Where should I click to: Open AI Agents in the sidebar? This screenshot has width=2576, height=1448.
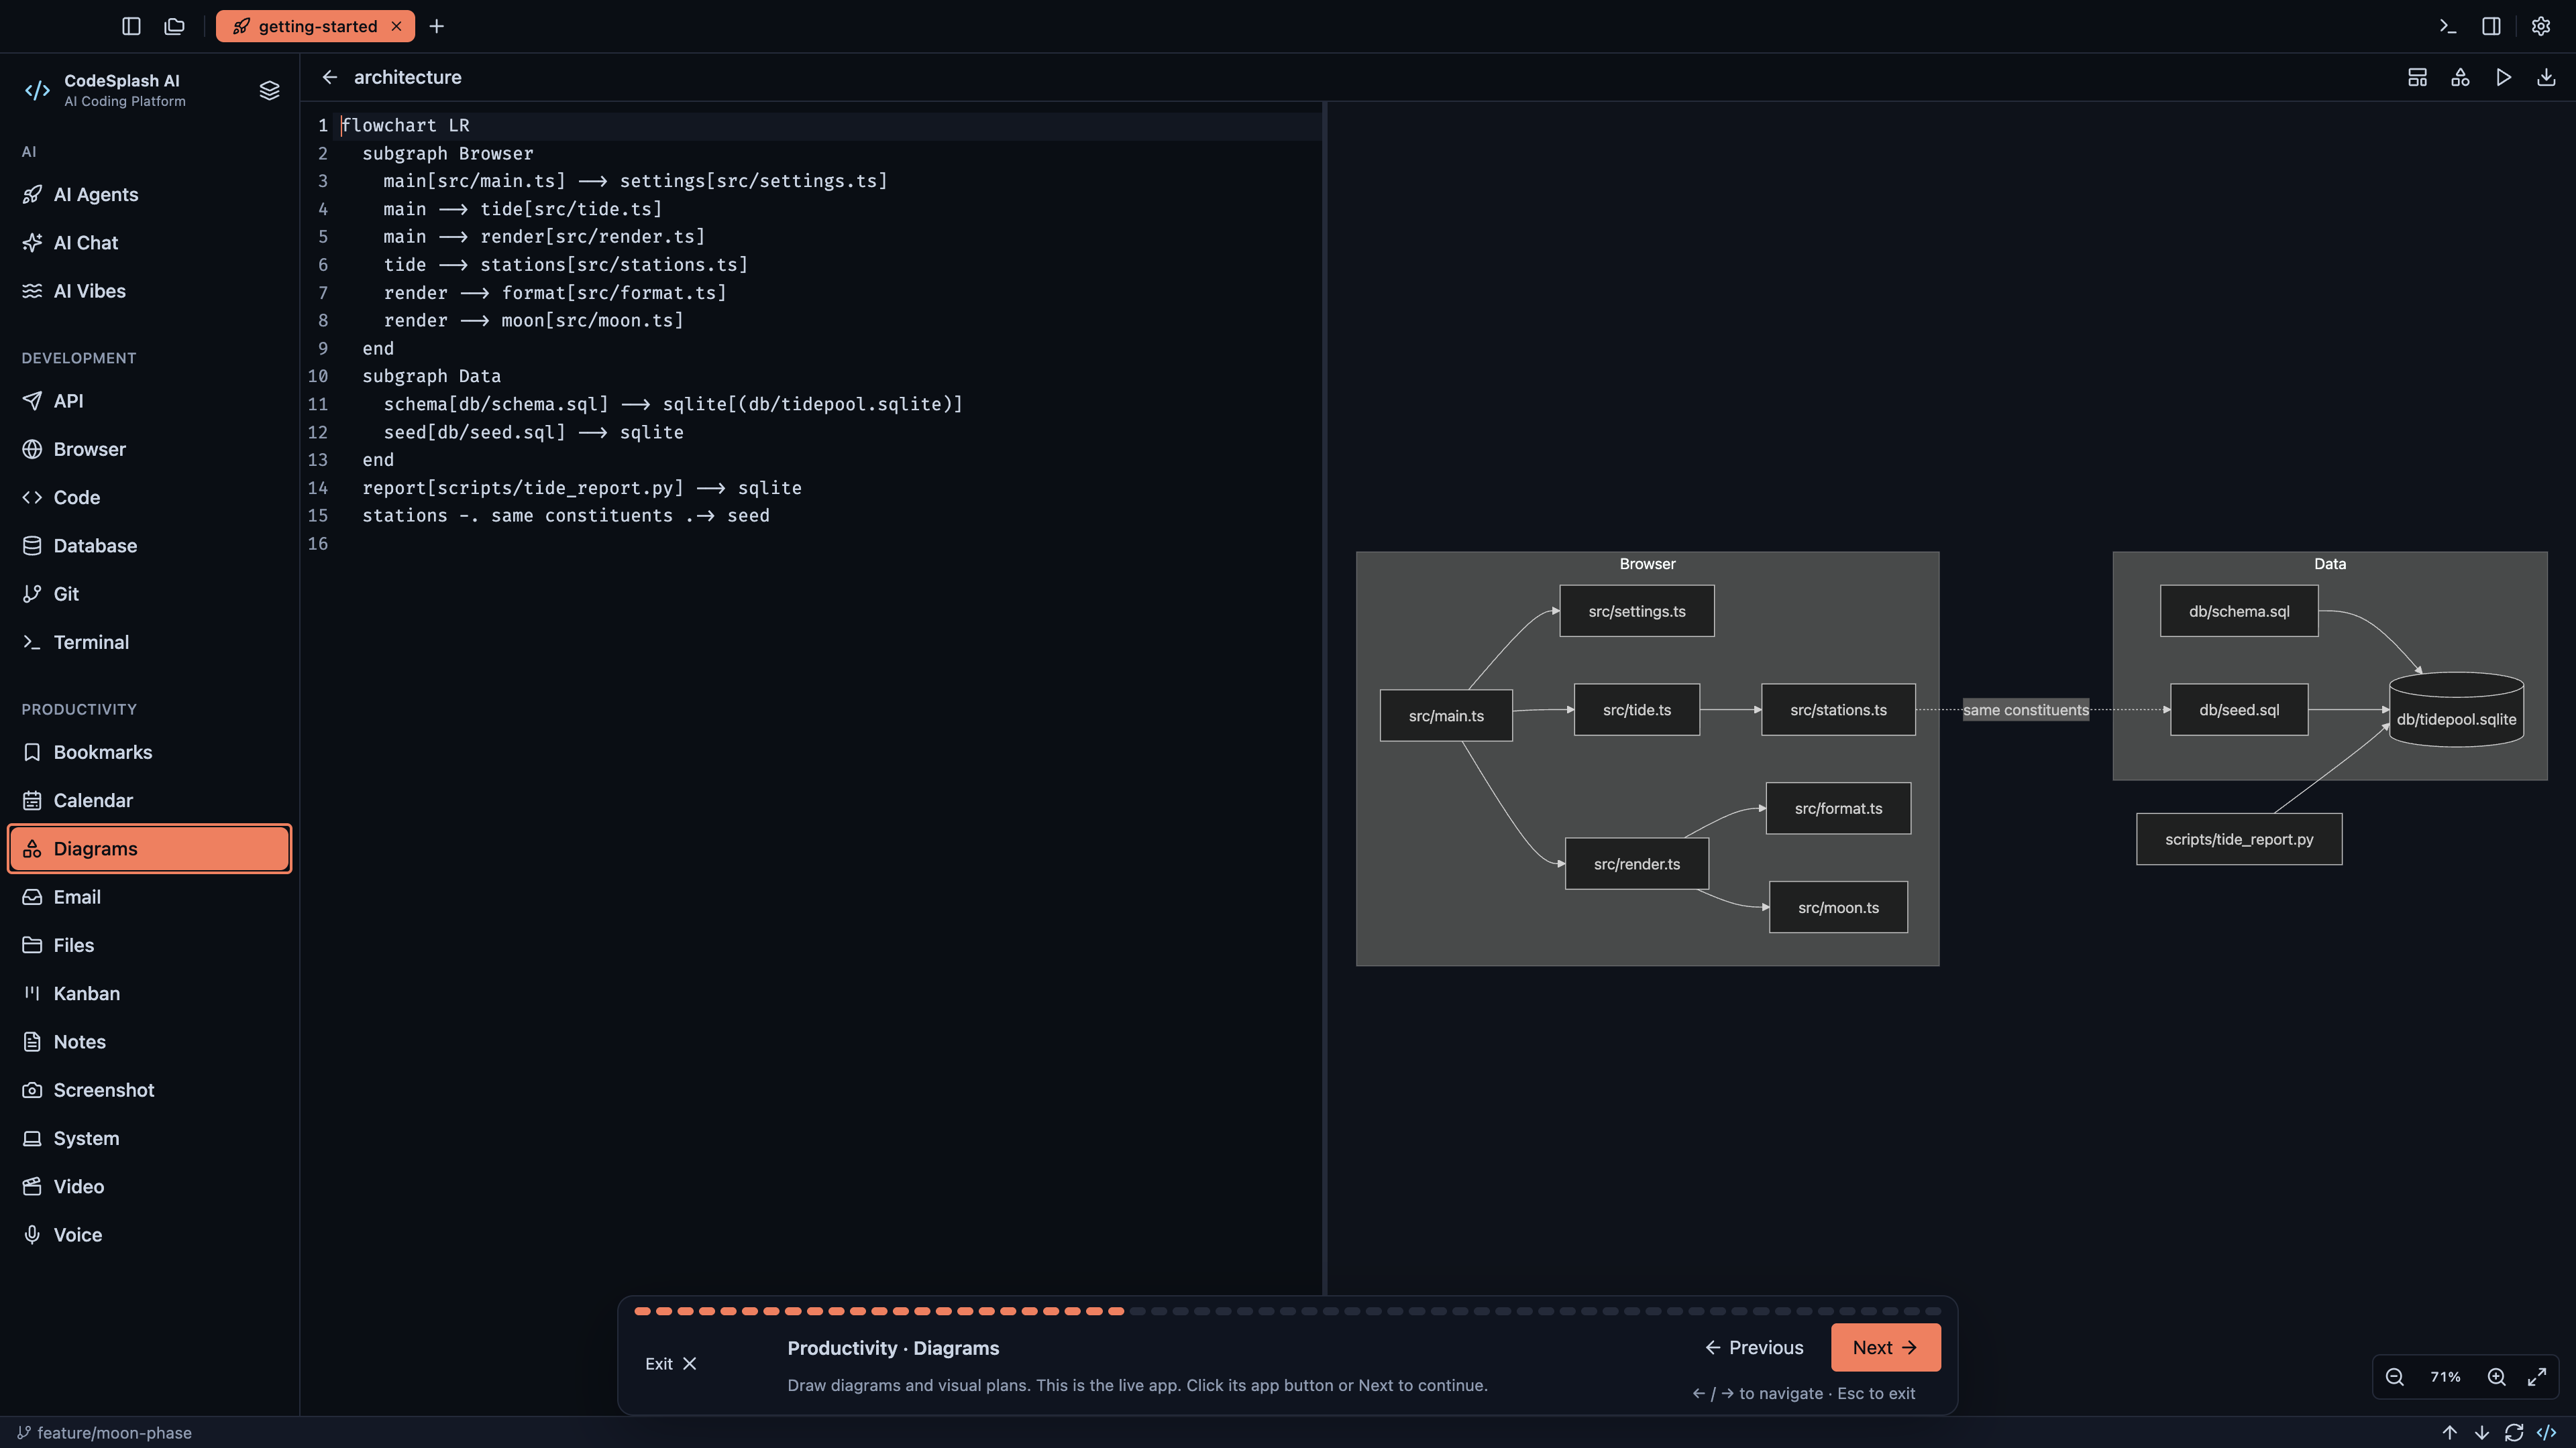(150, 194)
